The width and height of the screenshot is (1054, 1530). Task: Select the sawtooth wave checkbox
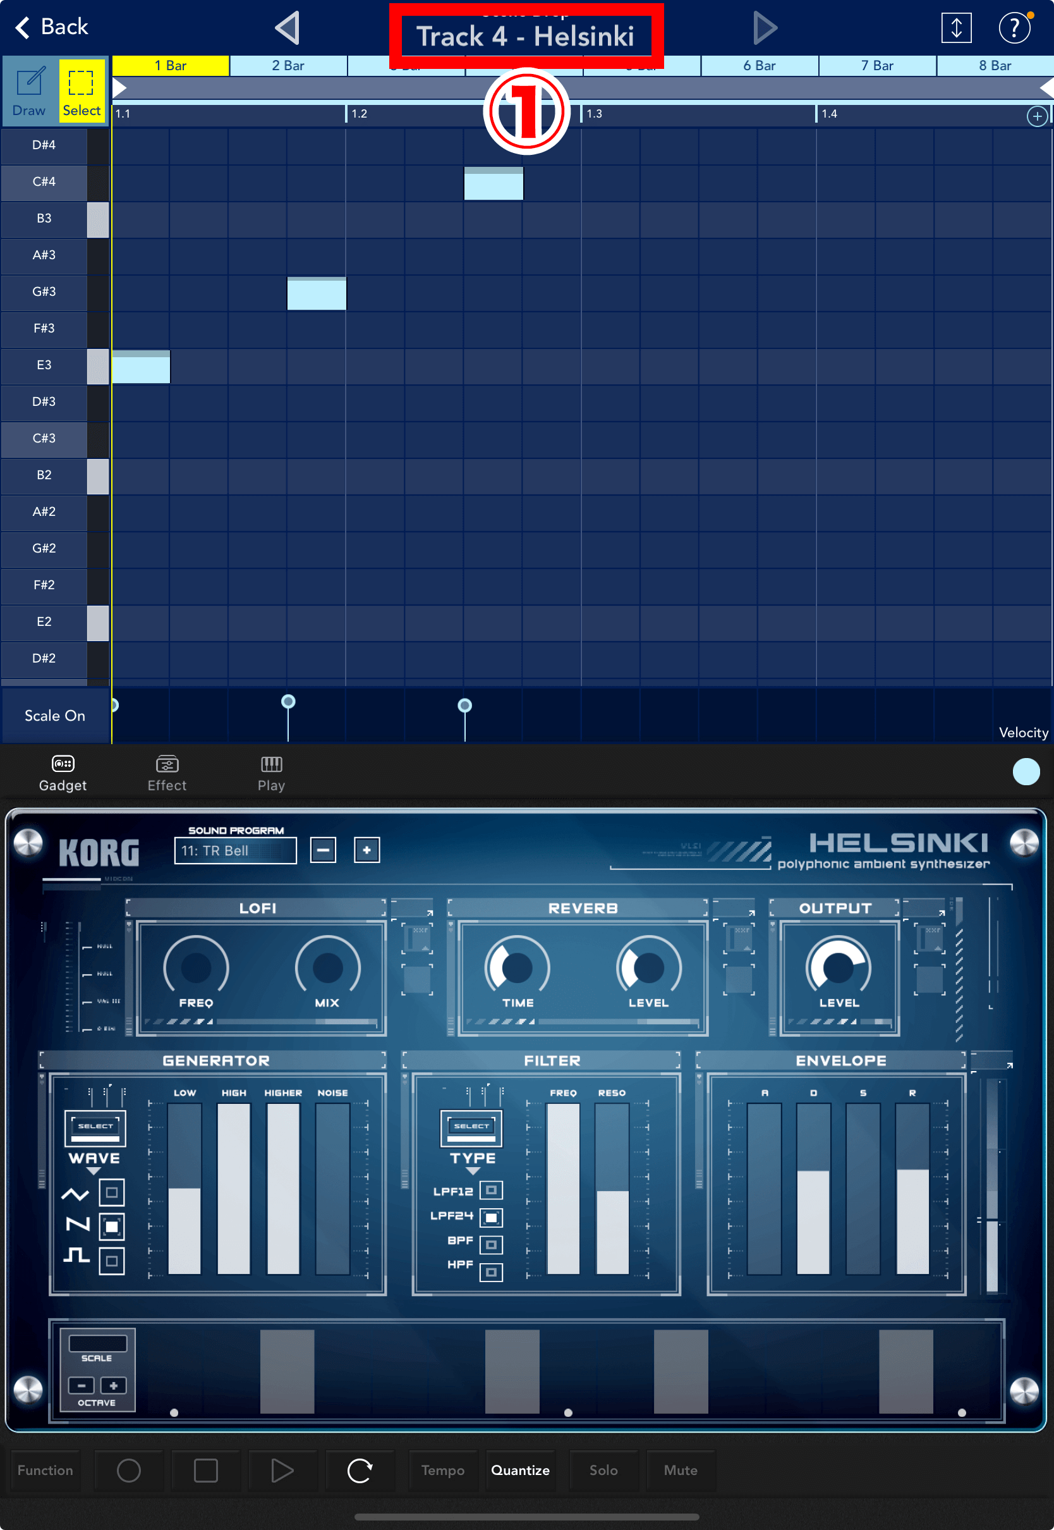(x=112, y=1227)
